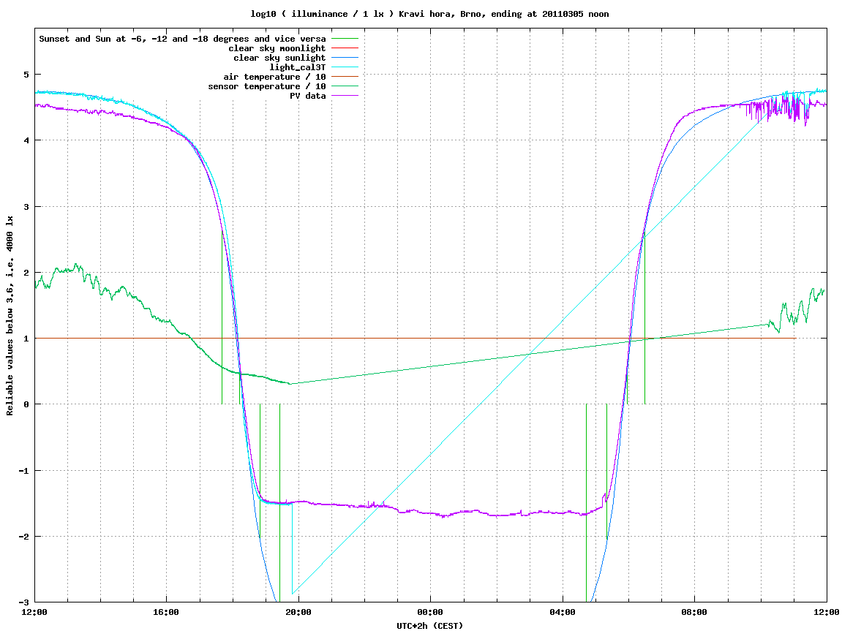The image size is (842, 631).
Task: Click the 'PV data' legend label
Action: pyautogui.click(x=308, y=96)
